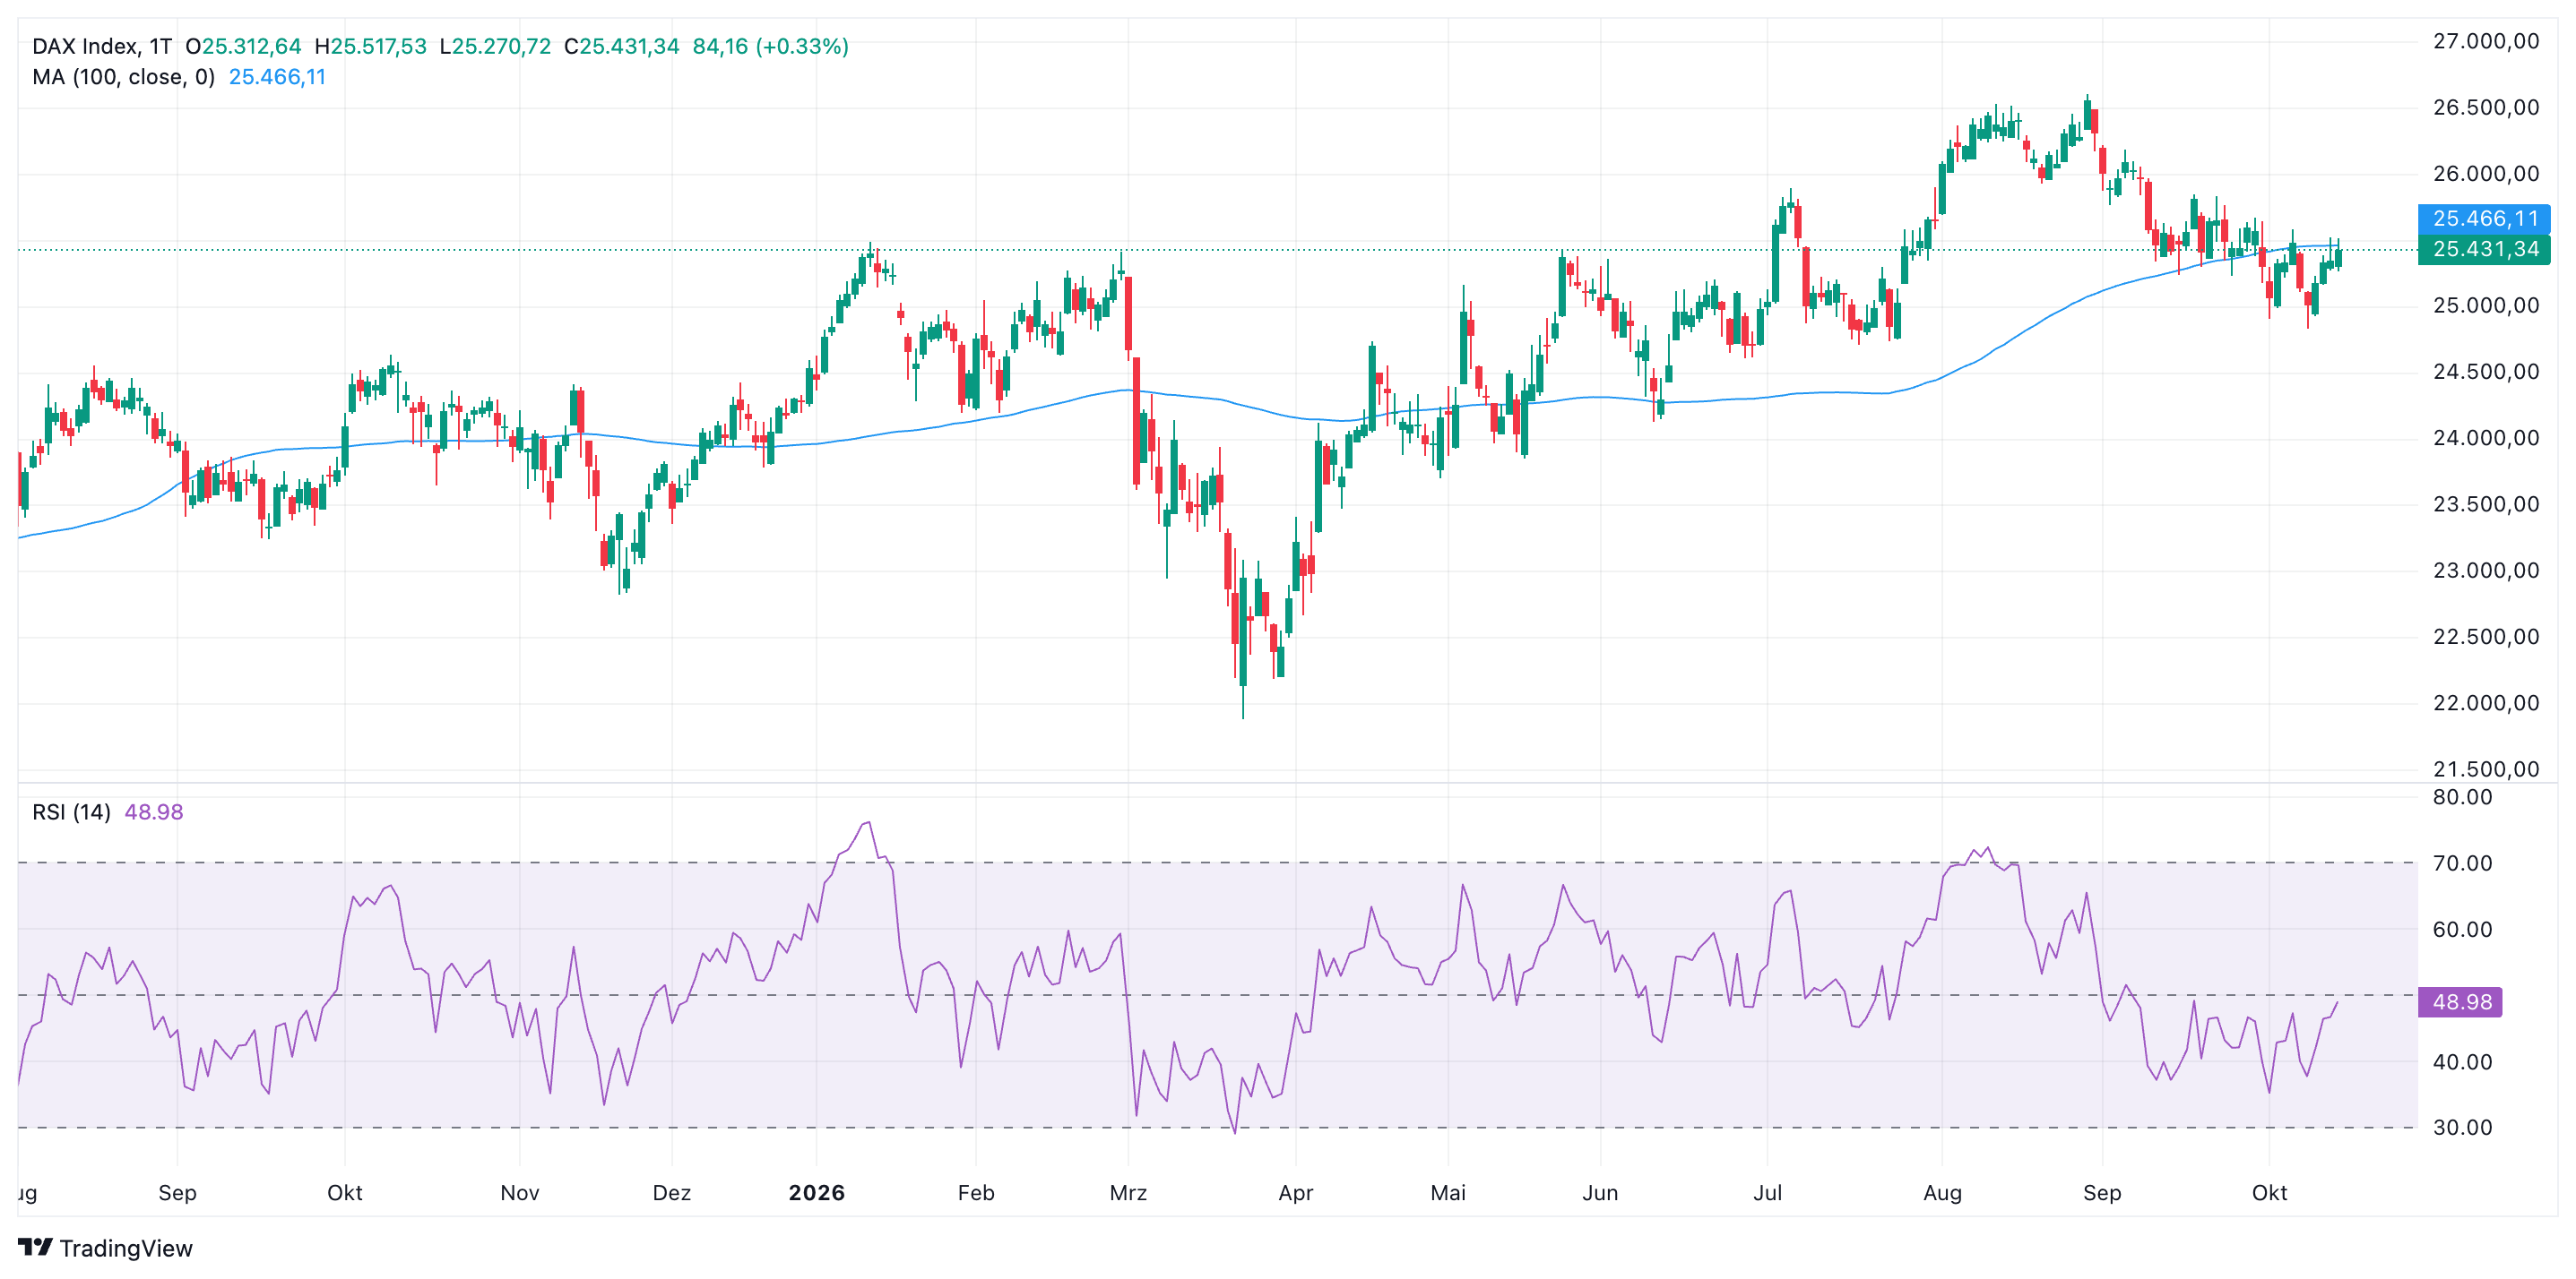Click the 70.00 RSI scale label

point(2462,863)
